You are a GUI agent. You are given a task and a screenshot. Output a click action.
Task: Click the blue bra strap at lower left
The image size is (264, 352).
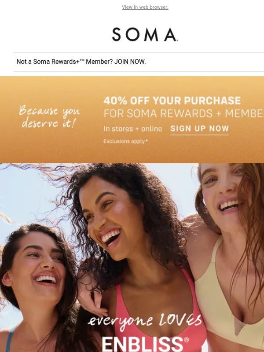click(x=10, y=340)
